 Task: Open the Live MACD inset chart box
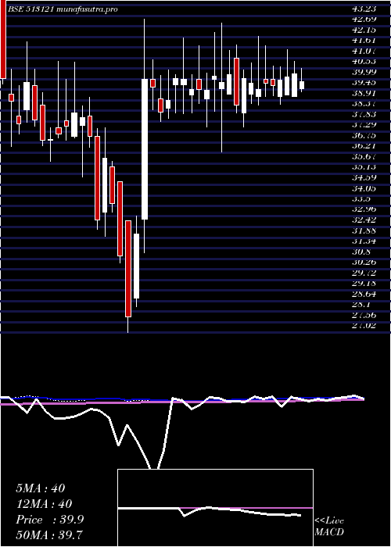215,508
